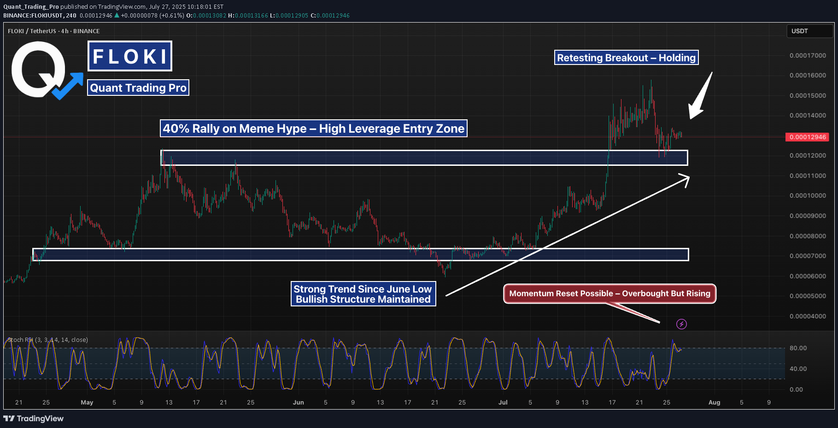Click the Quant Trading Pro Q logo
The height and width of the screenshot is (428, 838).
[x=46, y=70]
